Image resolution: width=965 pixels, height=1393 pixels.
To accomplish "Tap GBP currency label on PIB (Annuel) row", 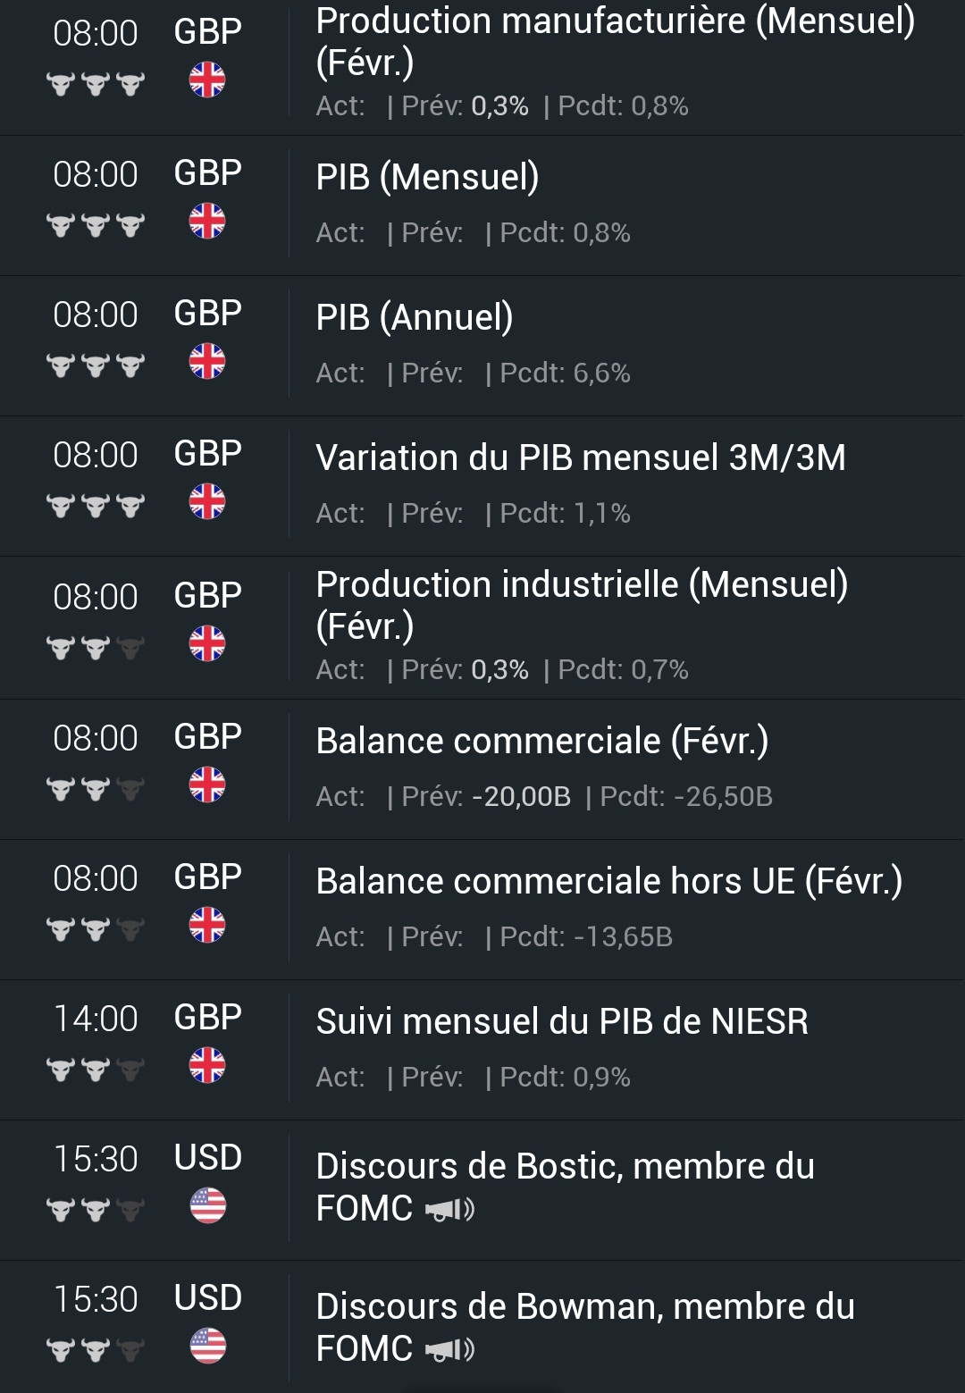I will 207,314.
